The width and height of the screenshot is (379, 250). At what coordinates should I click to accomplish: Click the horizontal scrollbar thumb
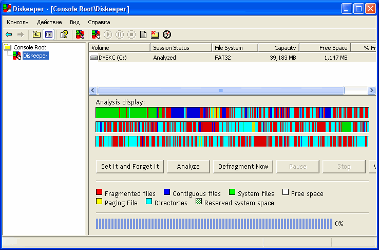coord(221,90)
